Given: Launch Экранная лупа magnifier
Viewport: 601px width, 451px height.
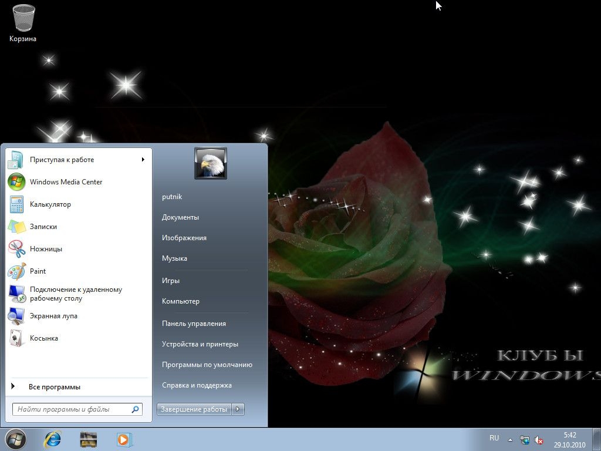Looking at the screenshot, I should click(53, 316).
